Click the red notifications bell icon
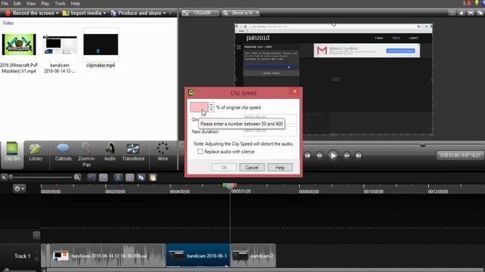This screenshot has width=485, height=272. click(468, 3)
